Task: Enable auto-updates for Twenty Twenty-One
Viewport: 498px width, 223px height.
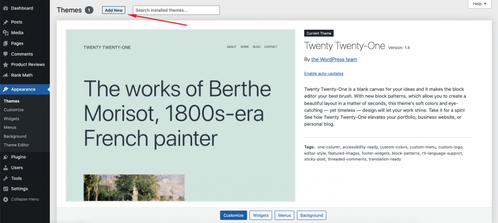Action: click(x=324, y=74)
